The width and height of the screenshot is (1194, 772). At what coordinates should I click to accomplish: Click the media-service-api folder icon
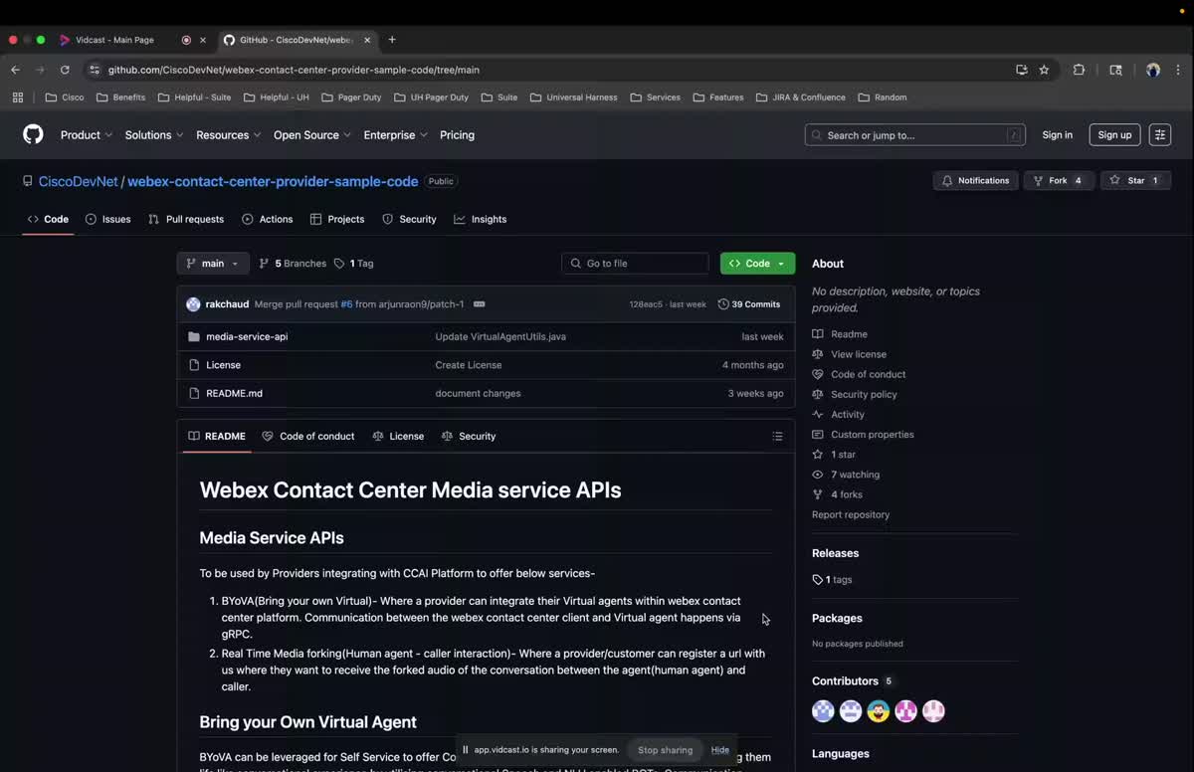pos(194,336)
